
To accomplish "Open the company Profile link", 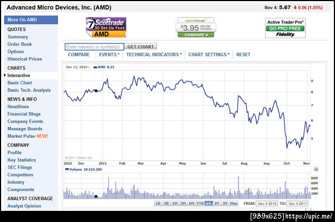I will pos(15,152).
